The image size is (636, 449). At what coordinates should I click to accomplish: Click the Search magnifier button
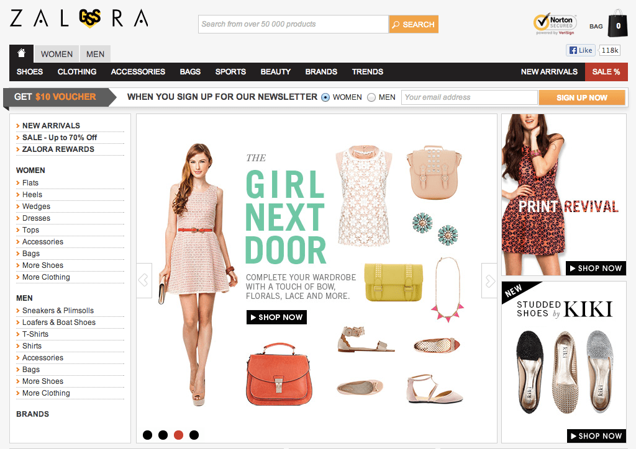(413, 24)
